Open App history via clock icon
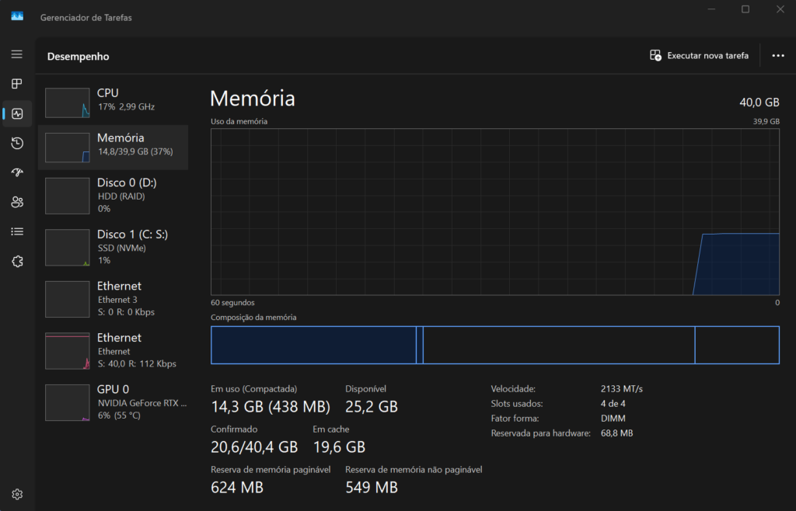The image size is (796, 511). [x=16, y=143]
